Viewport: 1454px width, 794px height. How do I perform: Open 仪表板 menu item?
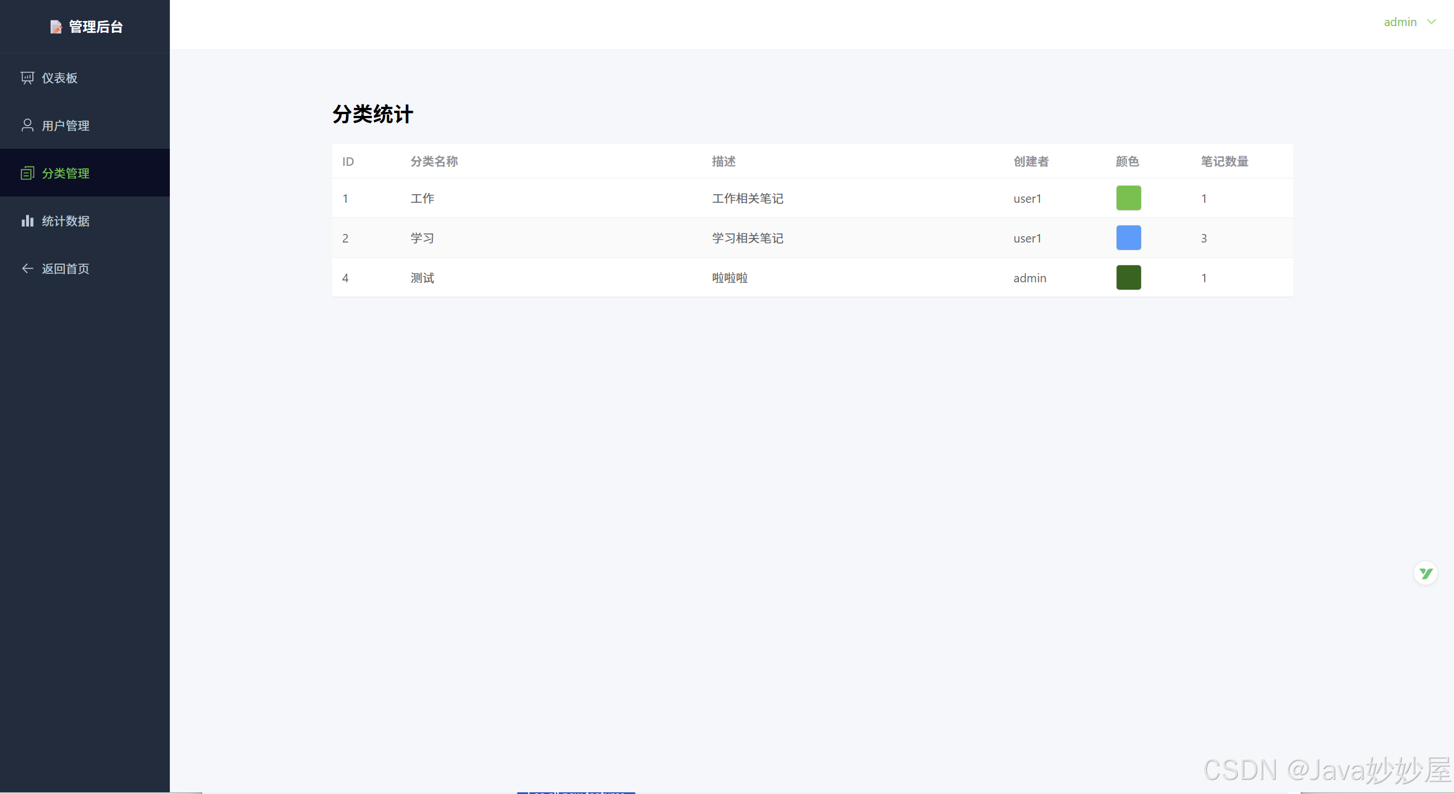point(60,78)
